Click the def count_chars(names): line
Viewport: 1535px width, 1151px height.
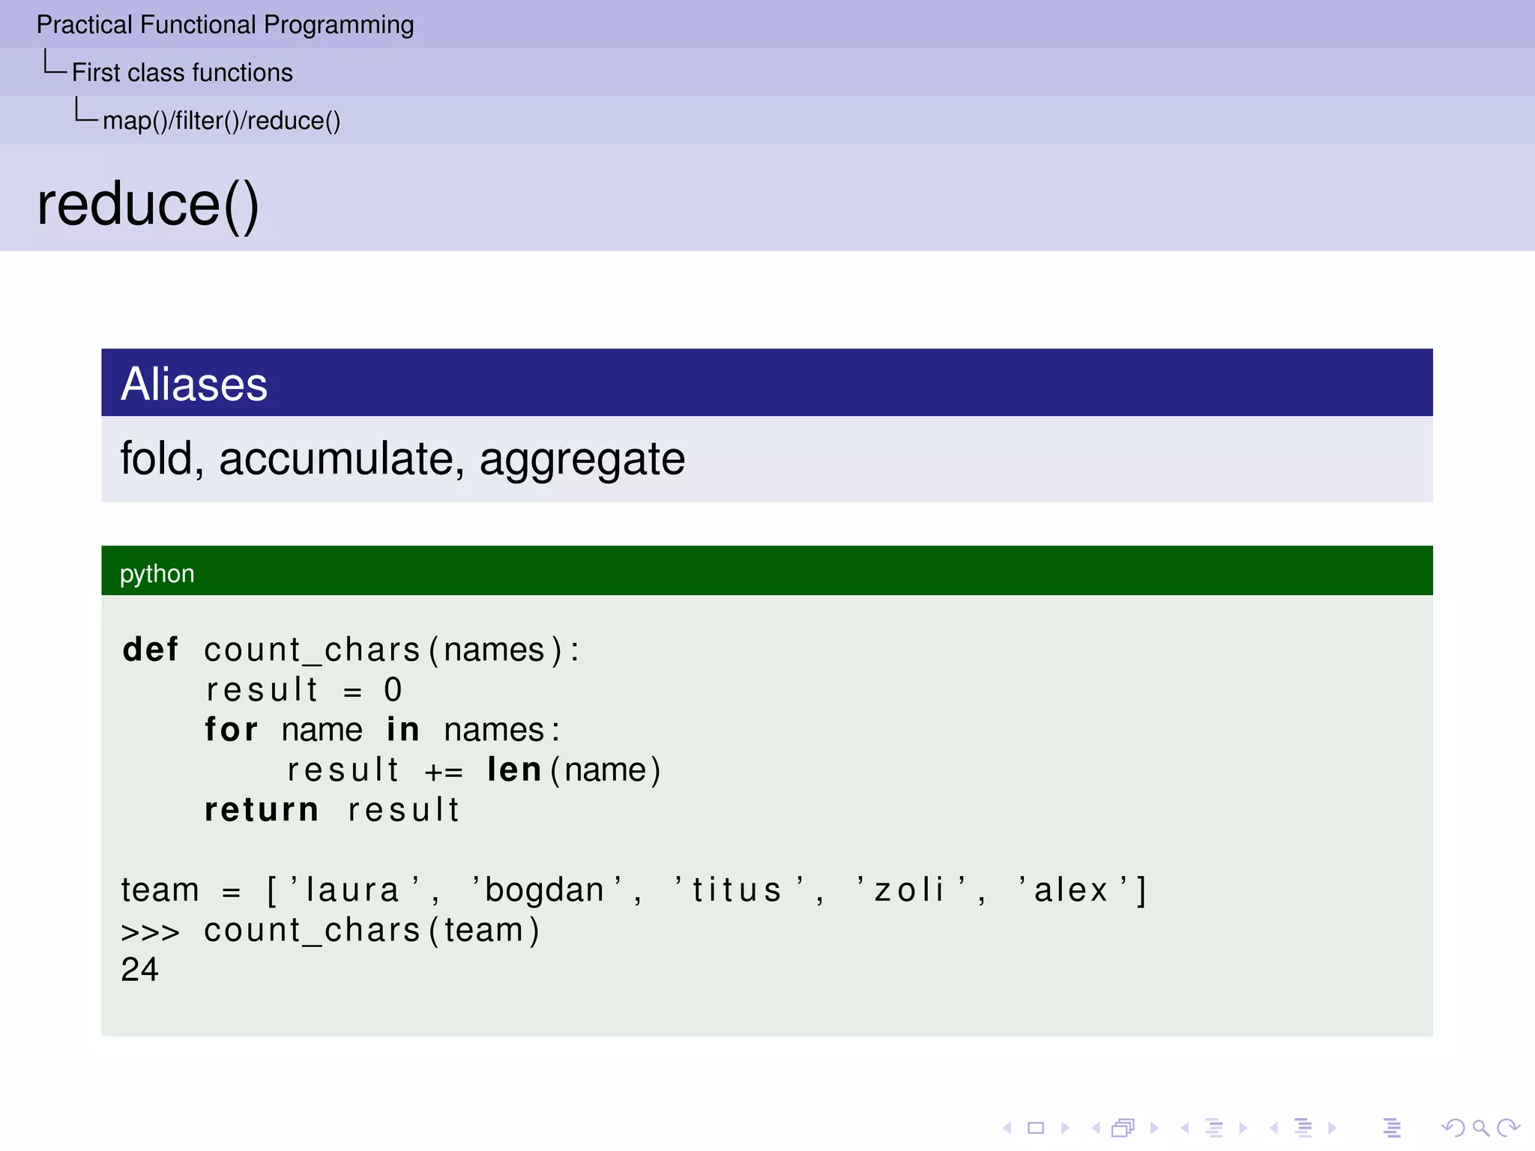coord(351,649)
